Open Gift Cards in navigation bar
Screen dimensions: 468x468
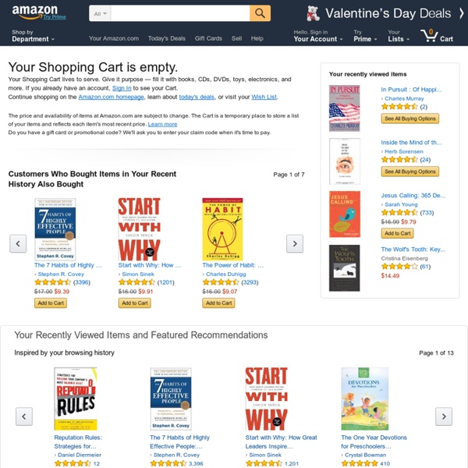pyautogui.click(x=208, y=38)
